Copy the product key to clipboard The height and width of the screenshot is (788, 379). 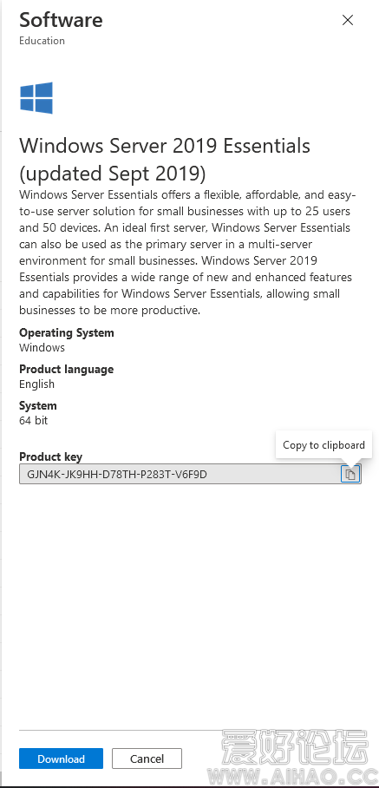pyautogui.click(x=350, y=474)
